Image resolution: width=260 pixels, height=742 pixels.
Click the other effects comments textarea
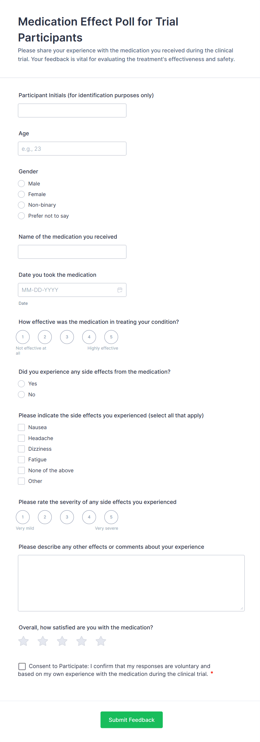coord(131,583)
